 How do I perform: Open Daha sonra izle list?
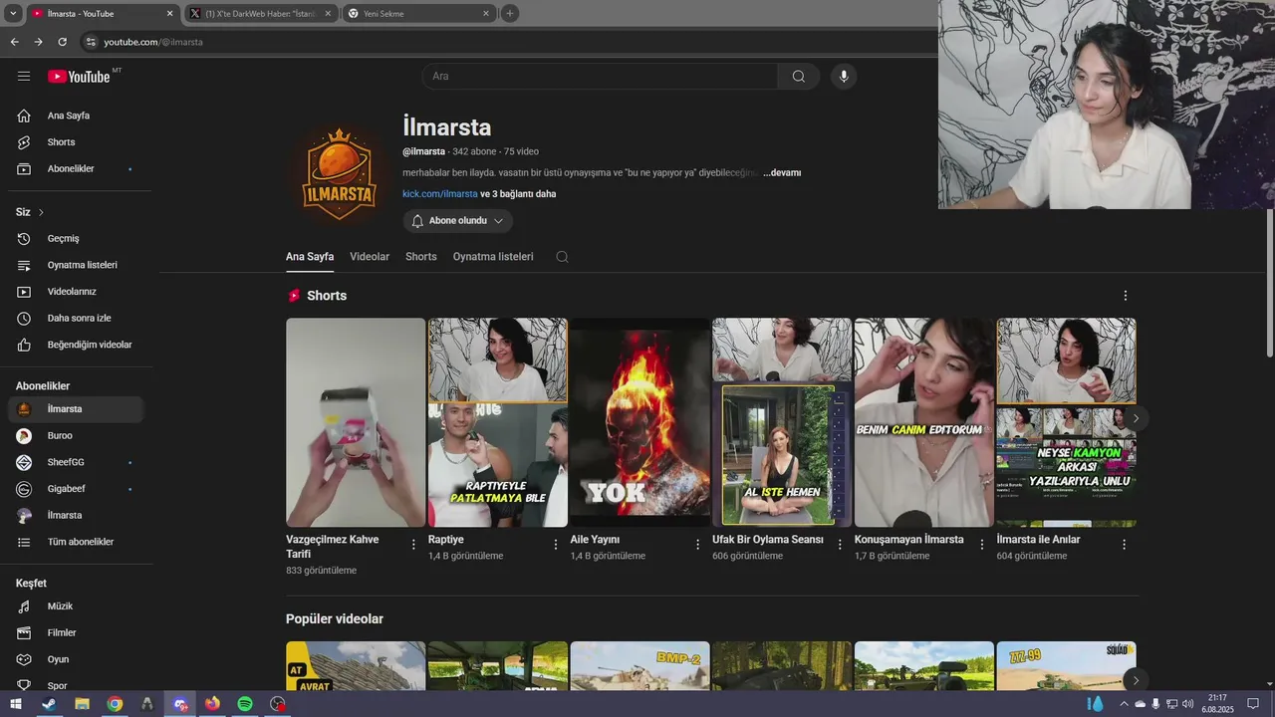click(76, 319)
